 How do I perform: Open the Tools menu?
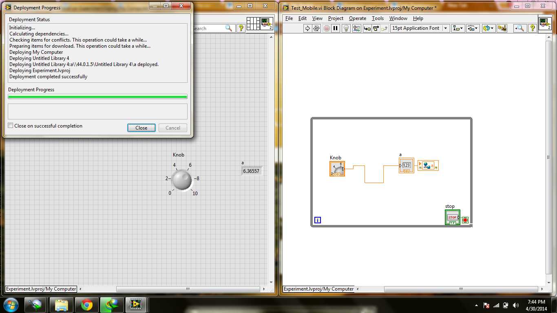point(378,18)
